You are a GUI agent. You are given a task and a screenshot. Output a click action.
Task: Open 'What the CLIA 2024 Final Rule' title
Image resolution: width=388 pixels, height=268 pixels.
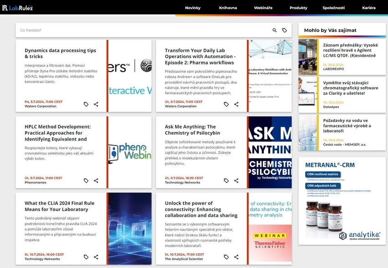tap(59, 206)
